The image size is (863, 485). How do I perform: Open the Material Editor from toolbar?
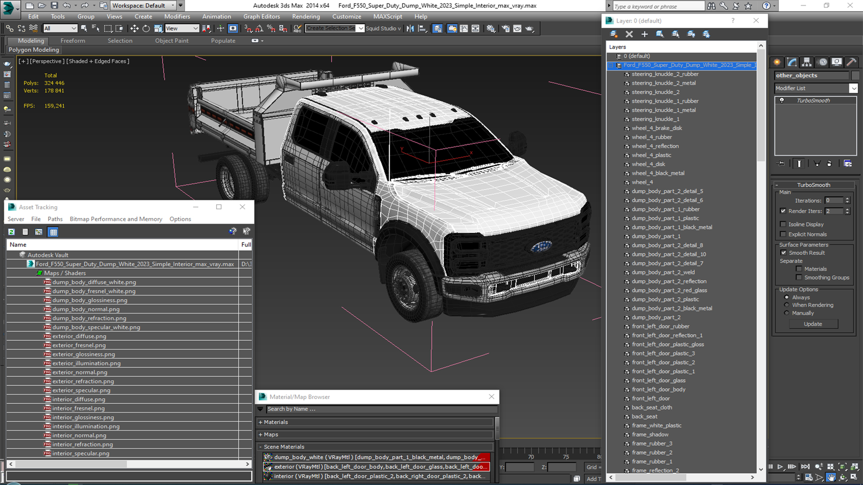tap(491, 28)
